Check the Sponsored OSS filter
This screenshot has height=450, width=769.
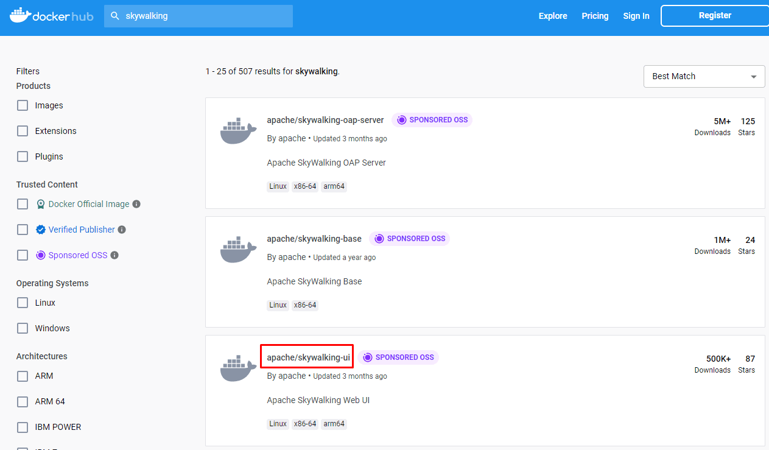coord(23,255)
